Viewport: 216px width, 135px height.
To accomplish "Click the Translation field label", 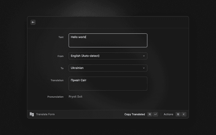I will (57, 80).
